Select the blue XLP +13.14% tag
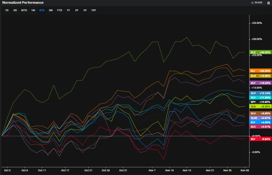272x175 pixels. [260, 93]
